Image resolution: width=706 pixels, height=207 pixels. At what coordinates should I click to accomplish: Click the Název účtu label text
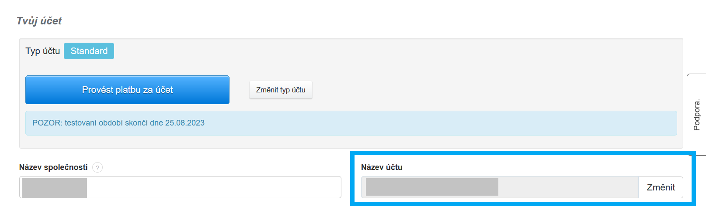coord(382,167)
